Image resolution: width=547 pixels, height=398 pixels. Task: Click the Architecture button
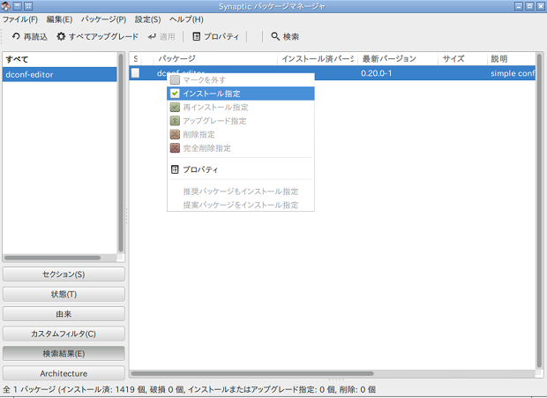coord(64,373)
